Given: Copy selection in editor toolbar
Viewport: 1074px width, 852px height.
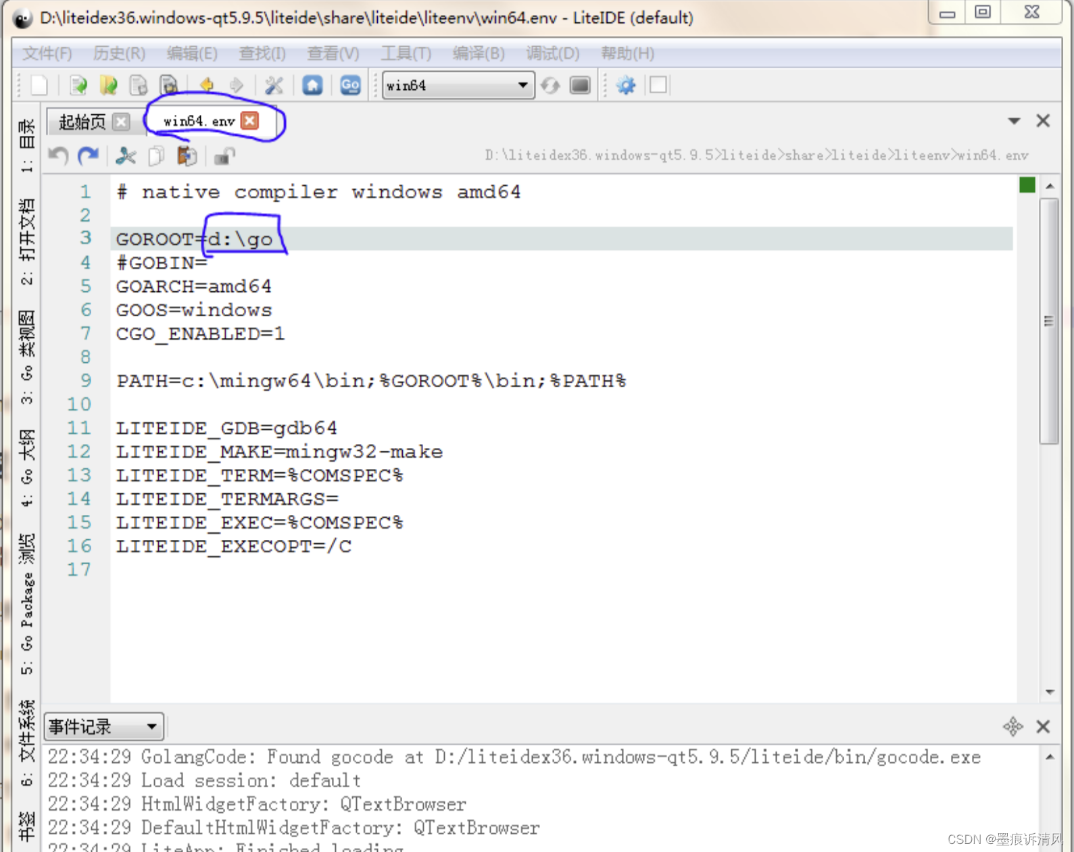Looking at the screenshot, I should (156, 156).
